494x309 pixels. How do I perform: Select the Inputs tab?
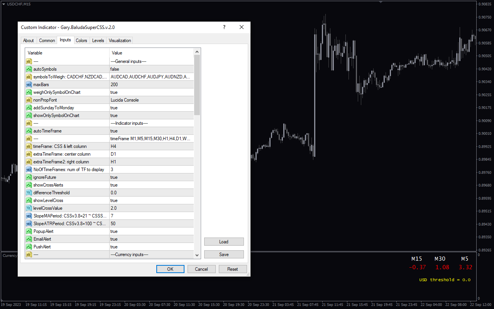[65, 40]
